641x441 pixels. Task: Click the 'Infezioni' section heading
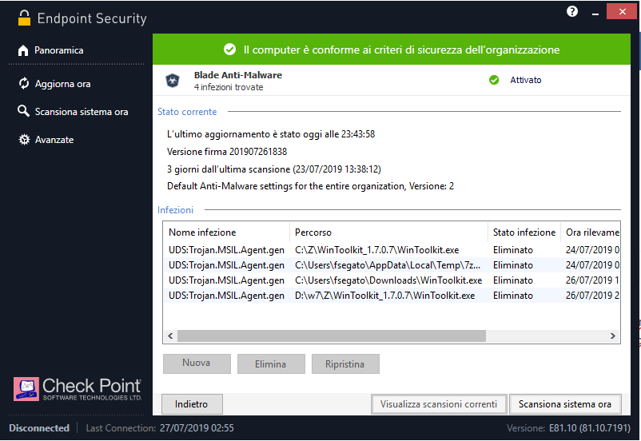[175, 210]
